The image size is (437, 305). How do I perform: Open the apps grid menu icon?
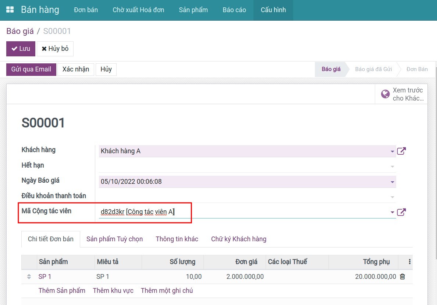click(x=10, y=10)
